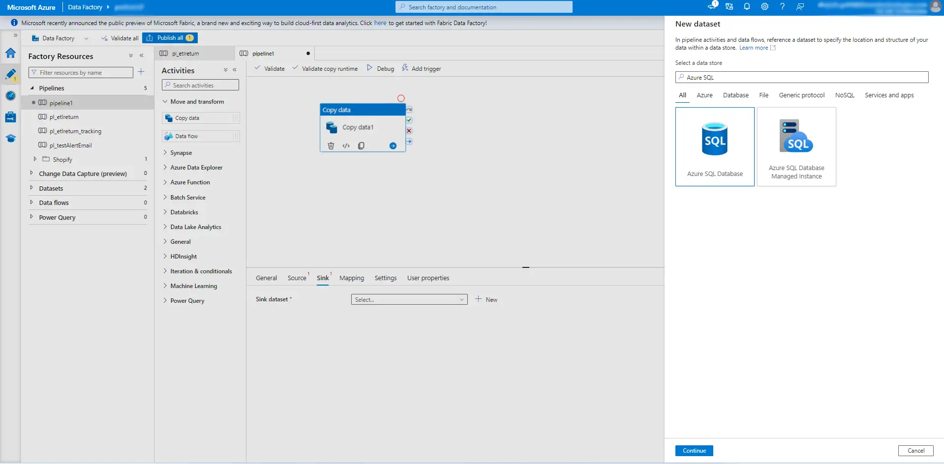Click the Search factory and documentation box
This screenshot has height=464, width=944.
[x=484, y=7]
